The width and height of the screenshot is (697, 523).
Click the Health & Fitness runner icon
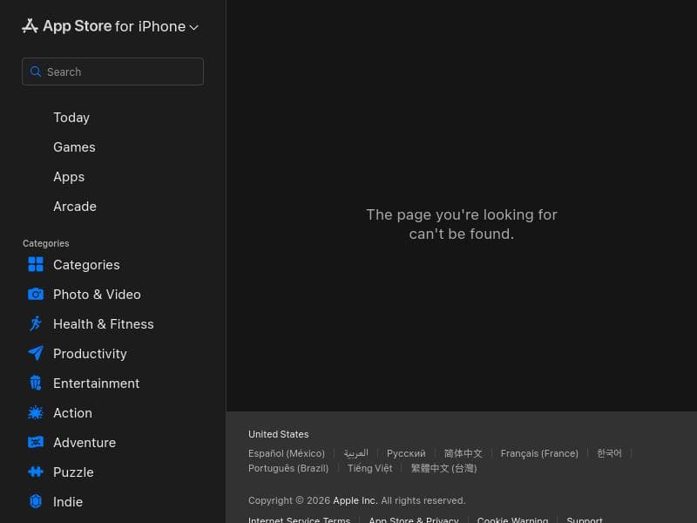[36, 323]
